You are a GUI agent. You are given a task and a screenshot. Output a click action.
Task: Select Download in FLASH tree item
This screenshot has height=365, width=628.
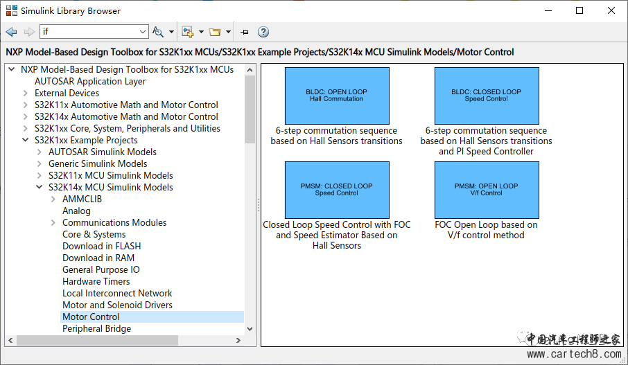pos(102,246)
